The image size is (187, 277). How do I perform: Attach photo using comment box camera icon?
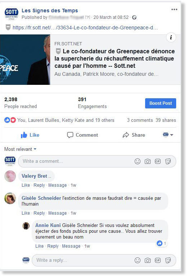147,161
